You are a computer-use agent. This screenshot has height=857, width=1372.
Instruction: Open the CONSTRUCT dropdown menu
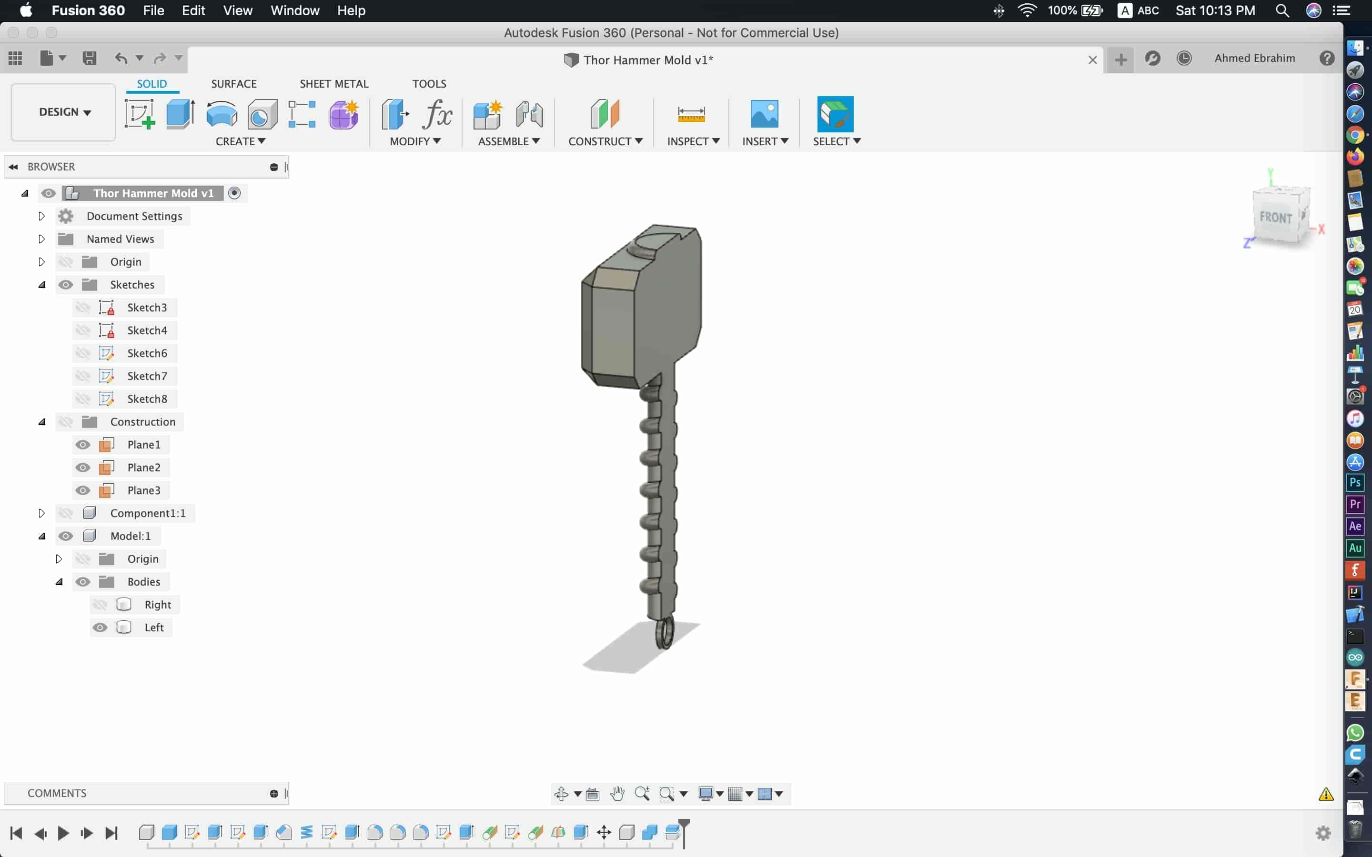click(605, 141)
